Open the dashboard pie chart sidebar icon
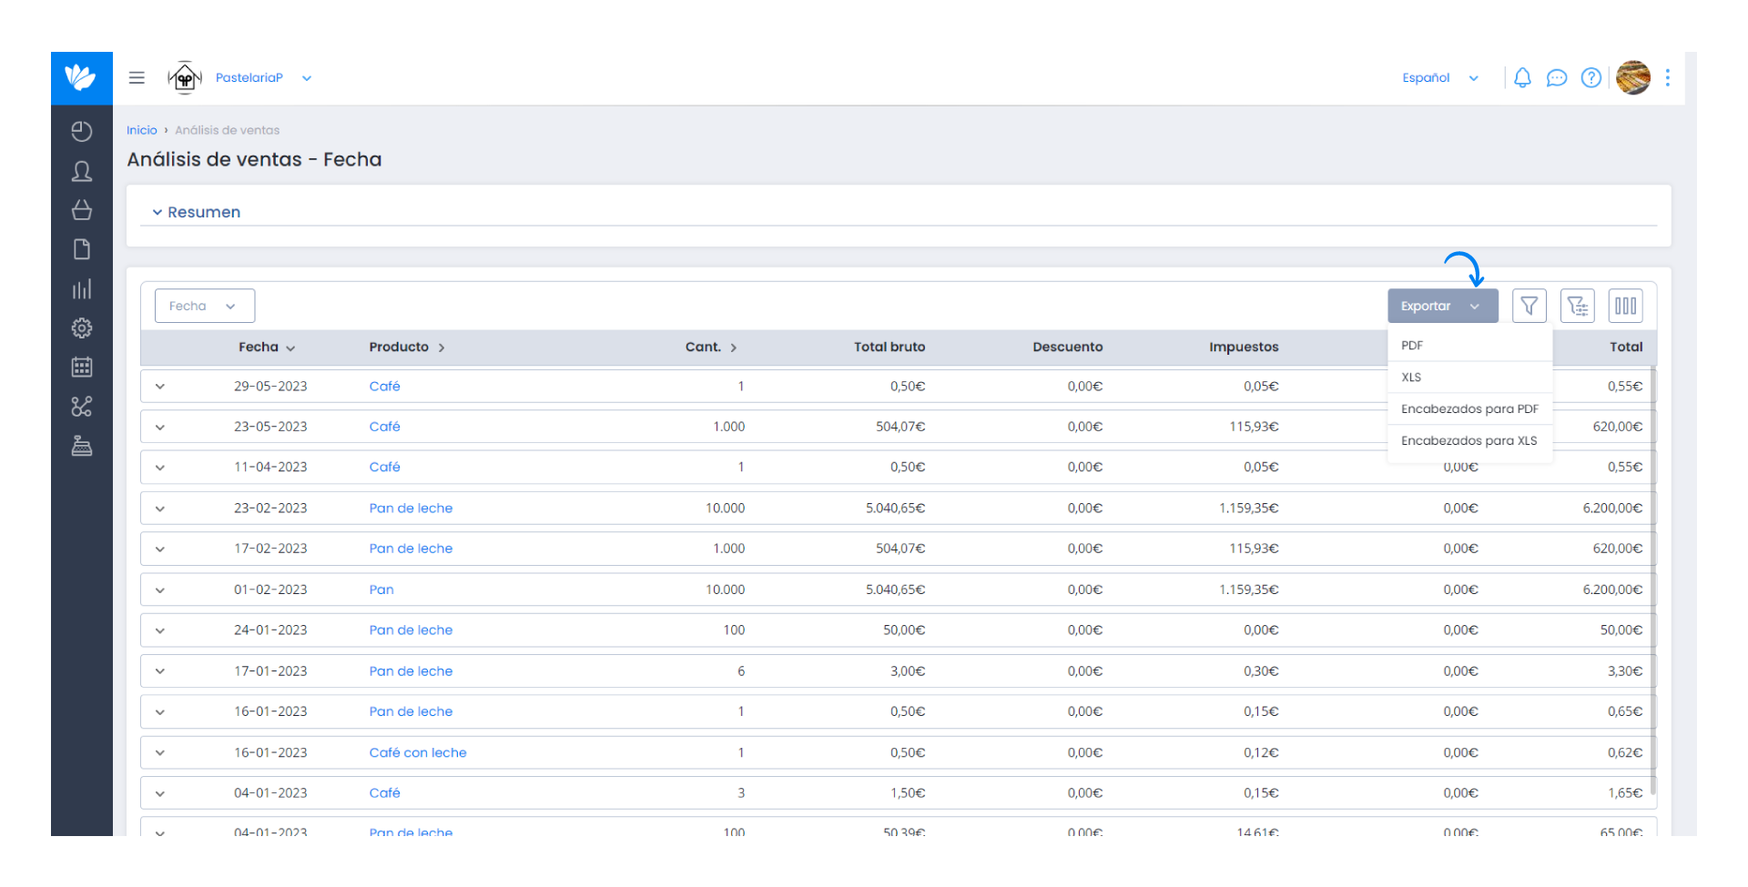The width and height of the screenshot is (1748, 887). 81,132
